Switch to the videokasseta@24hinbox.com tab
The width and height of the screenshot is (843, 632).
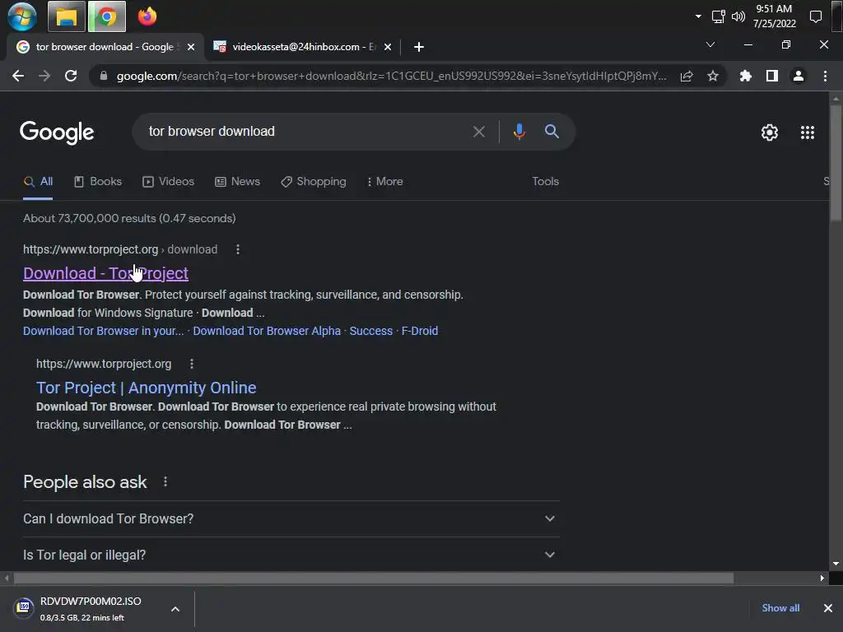click(303, 47)
